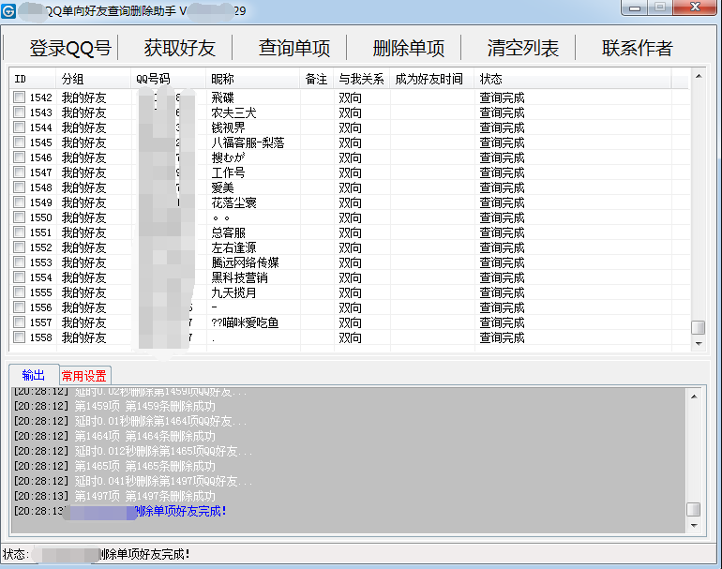Check the box for row 1555
This screenshot has height=569, width=722.
(20, 292)
